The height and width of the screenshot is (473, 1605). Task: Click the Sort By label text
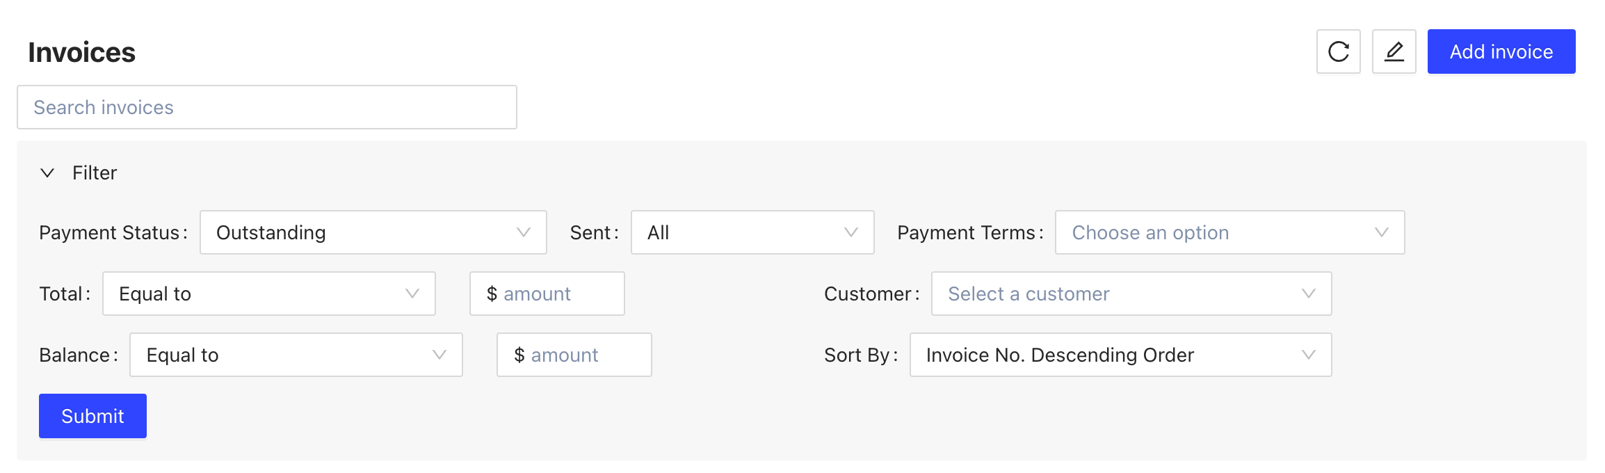[x=857, y=355]
